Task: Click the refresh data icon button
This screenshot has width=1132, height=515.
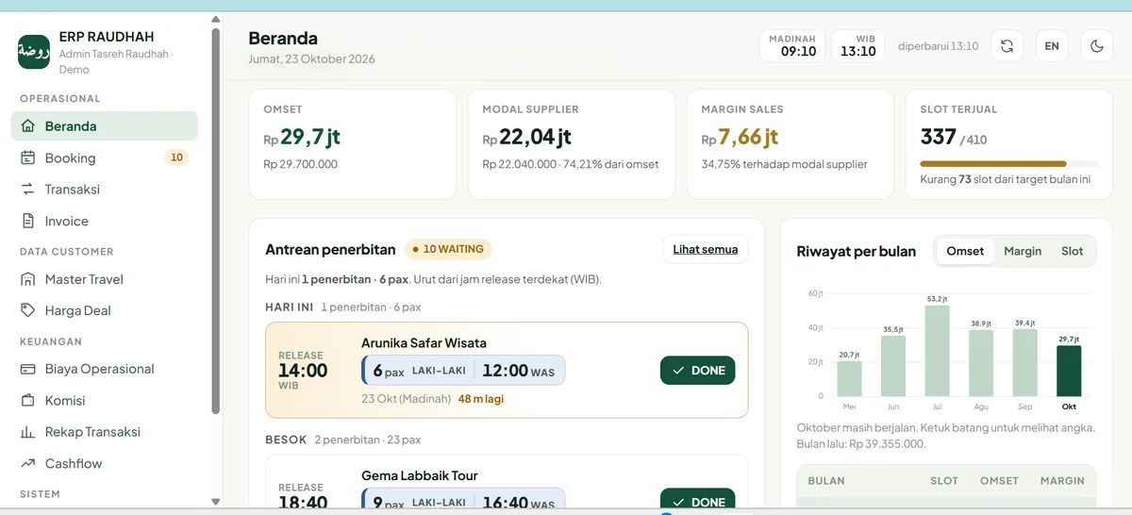Action: pos(1007,46)
